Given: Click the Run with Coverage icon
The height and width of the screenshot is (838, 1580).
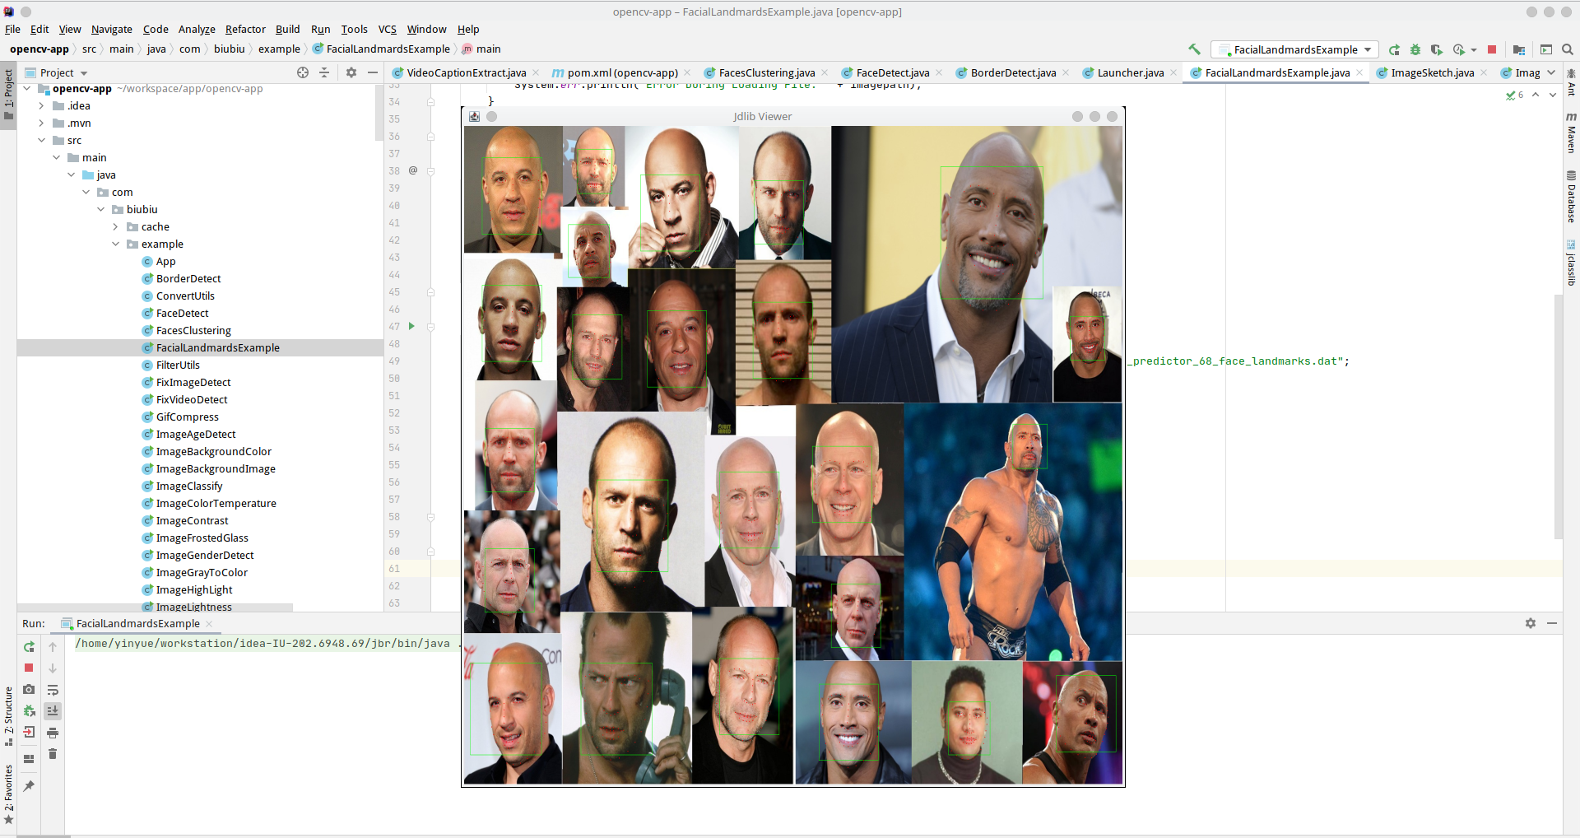Looking at the screenshot, I should 1437,49.
